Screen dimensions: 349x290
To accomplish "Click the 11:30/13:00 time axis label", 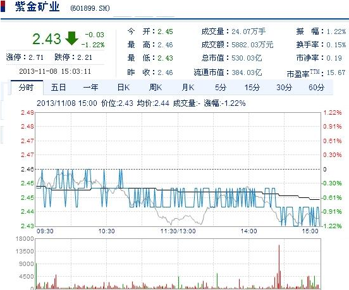I will (178, 231).
